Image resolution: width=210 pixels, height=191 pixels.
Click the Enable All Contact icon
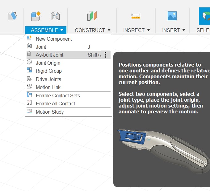click(x=29, y=103)
